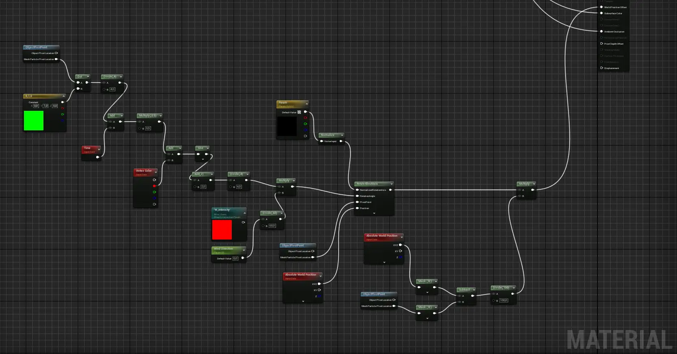Click the W_Intensity node output pin
677x354 pixels.
[x=243, y=222]
